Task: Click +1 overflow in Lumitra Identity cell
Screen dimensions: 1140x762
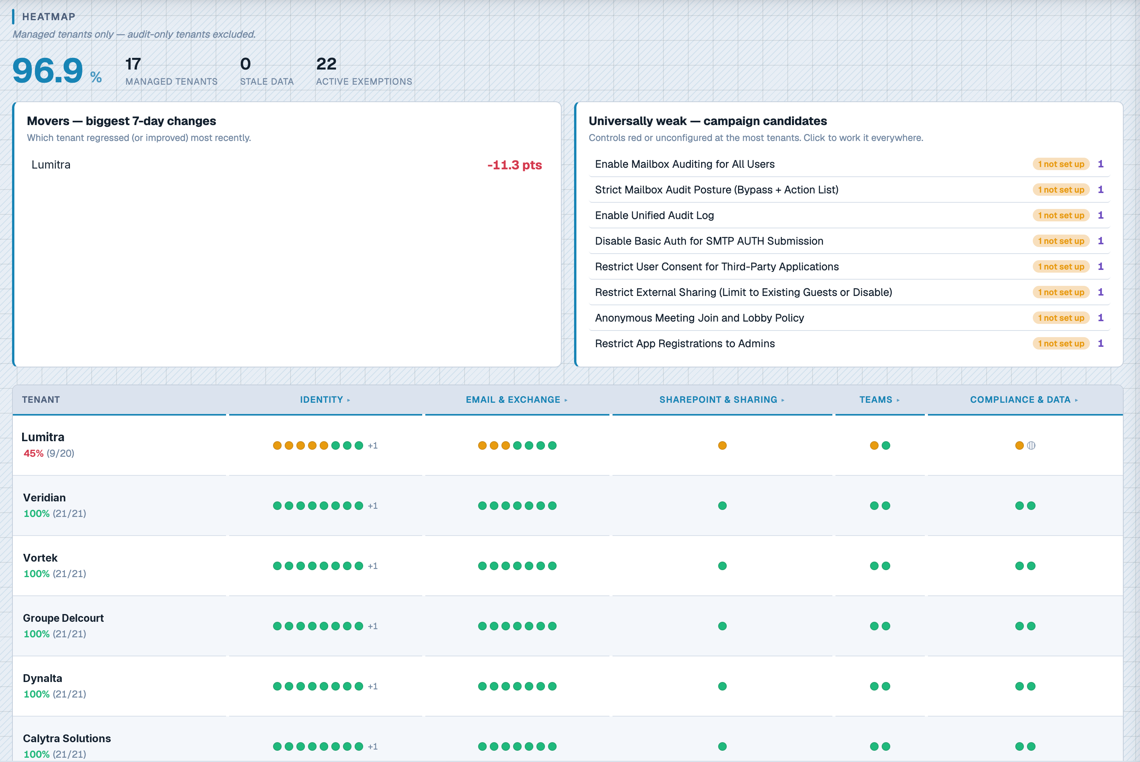Action: (x=373, y=445)
